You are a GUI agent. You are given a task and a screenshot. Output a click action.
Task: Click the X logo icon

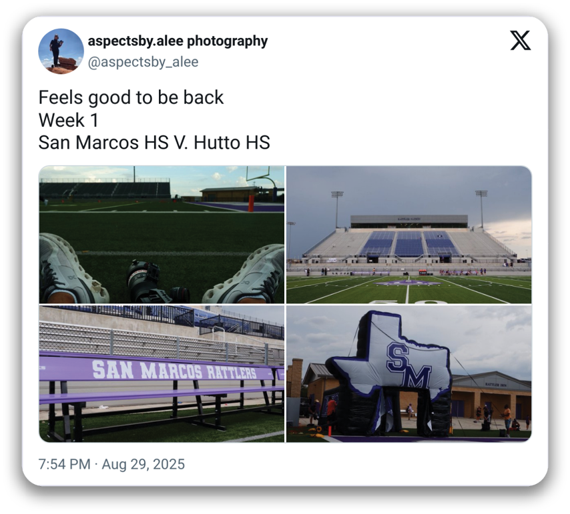coord(520,41)
